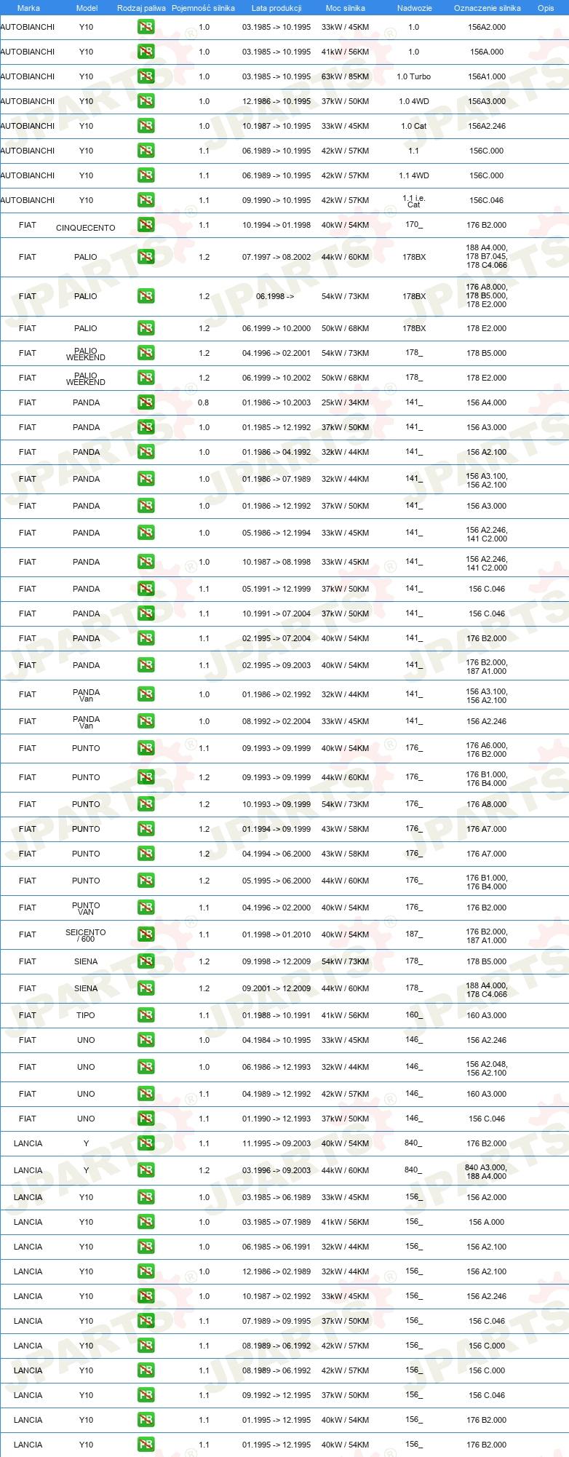The image size is (569, 1457).
Task: Click the petrol icon in the Palio Weekend 54kW / 73KM row
Action: 146,353
